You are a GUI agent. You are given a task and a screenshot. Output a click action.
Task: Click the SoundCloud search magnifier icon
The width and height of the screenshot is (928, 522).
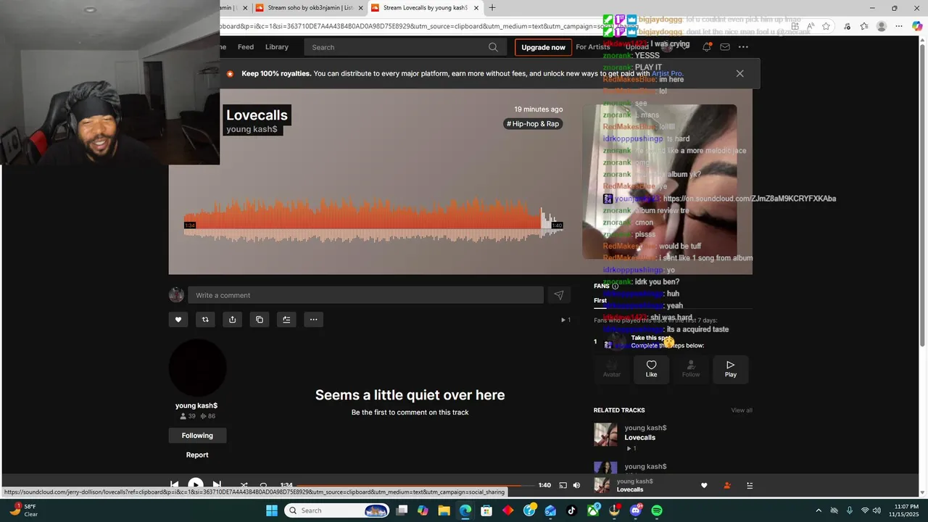493,47
